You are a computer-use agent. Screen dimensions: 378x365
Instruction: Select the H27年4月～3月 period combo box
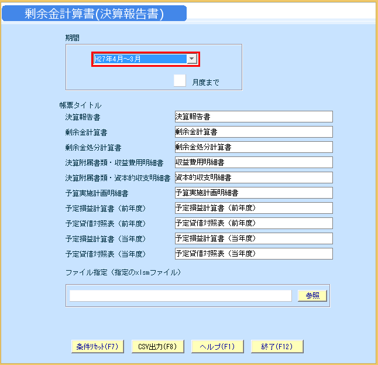click(x=145, y=59)
